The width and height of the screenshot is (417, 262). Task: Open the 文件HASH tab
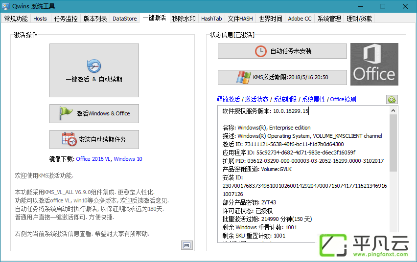click(x=240, y=19)
